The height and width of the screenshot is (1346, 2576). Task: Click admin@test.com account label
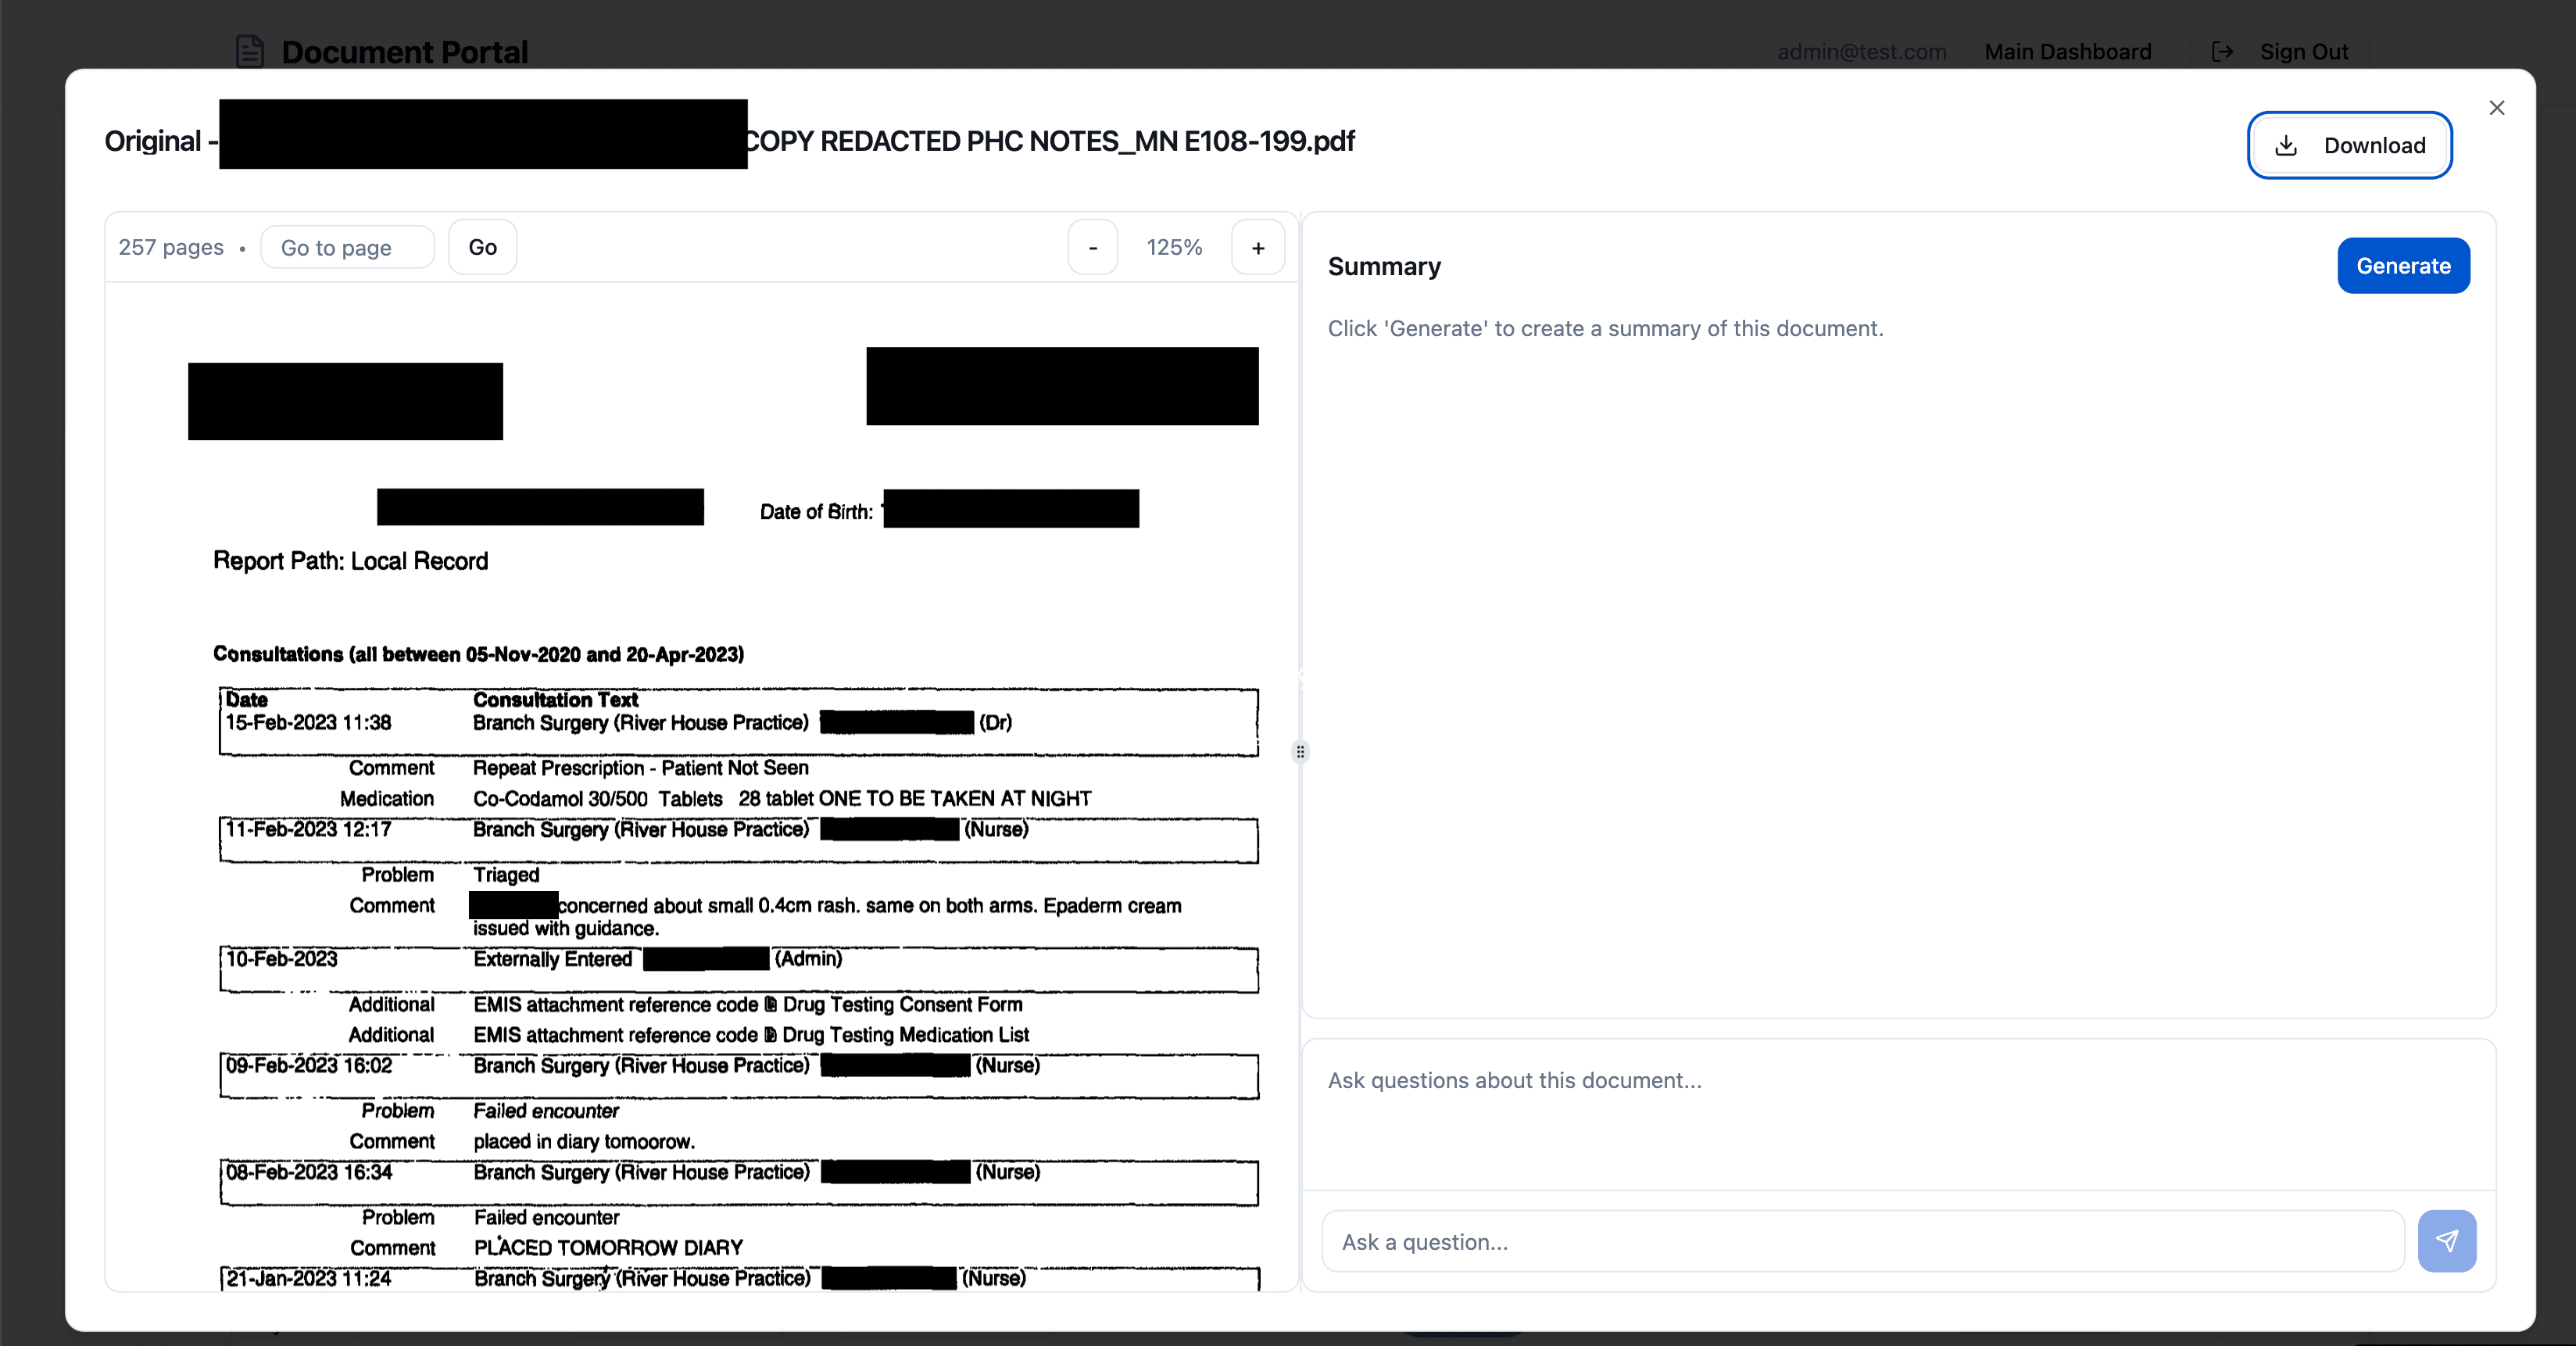[x=1861, y=52]
